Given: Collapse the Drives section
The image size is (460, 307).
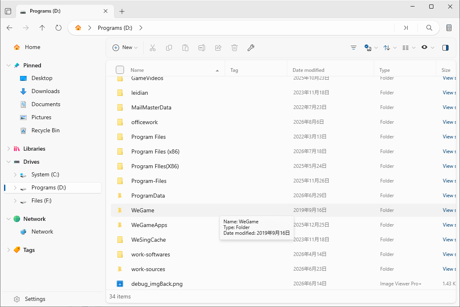Looking at the screenshot, I should pyautogui.click(x=9, y=162).
